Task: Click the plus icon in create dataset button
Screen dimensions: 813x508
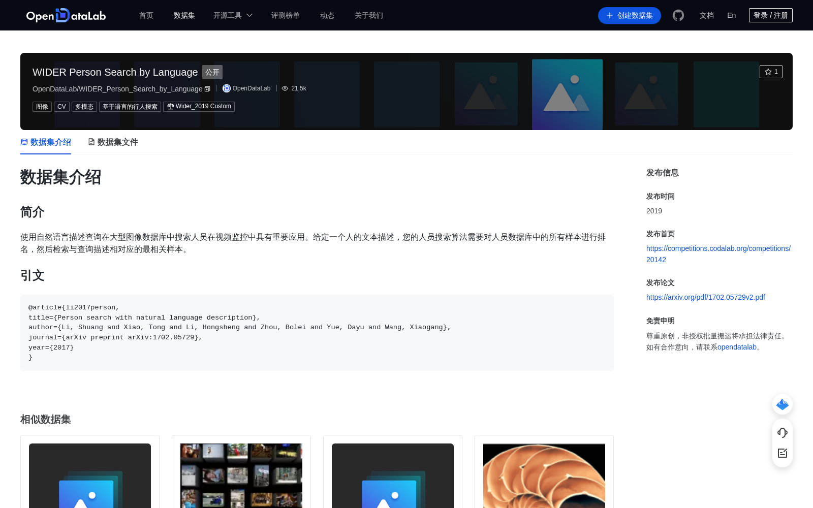Action: [610, 15]
